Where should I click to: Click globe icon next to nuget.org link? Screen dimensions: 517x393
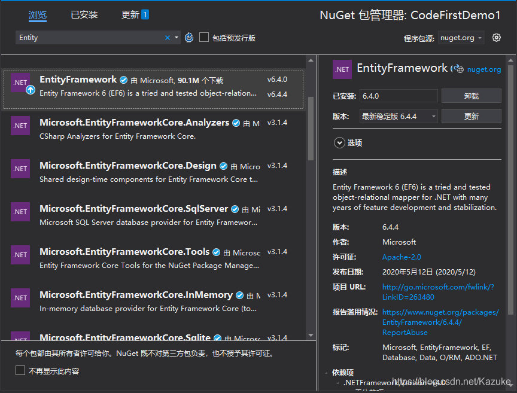pos(459,69)
